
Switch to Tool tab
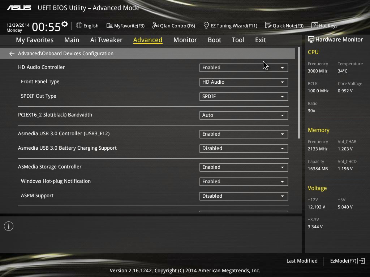click(x=238, y=40)
